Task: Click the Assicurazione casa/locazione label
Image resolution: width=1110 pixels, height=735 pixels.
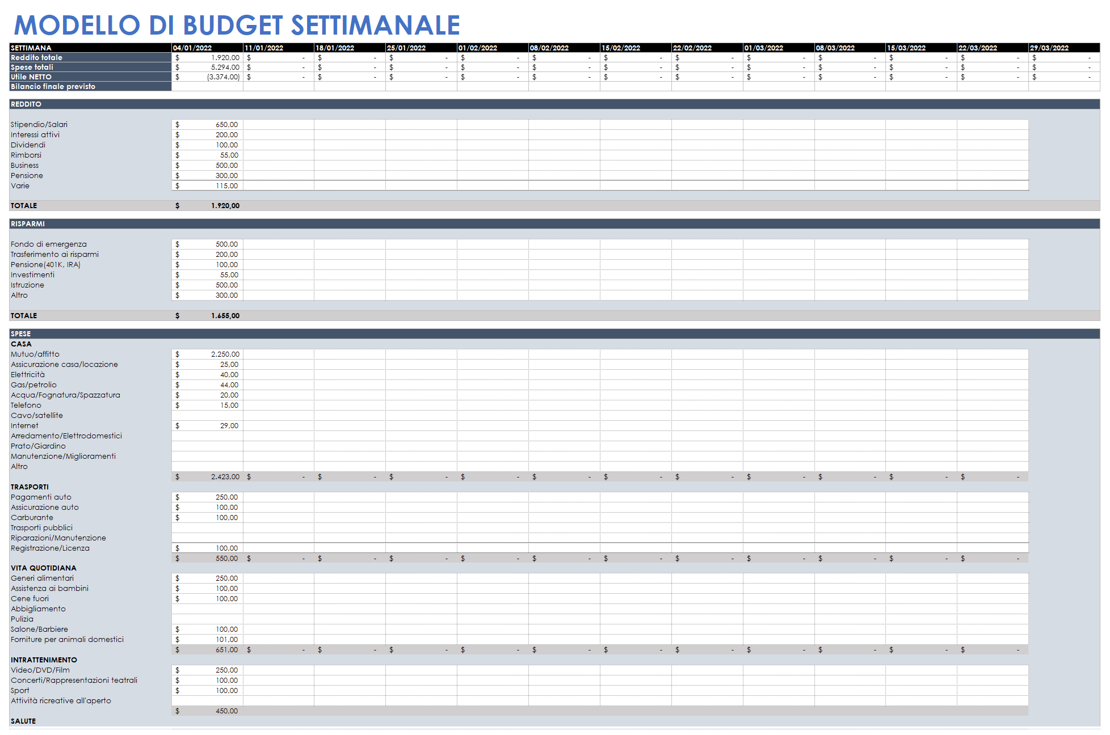Action: (64, 365)
